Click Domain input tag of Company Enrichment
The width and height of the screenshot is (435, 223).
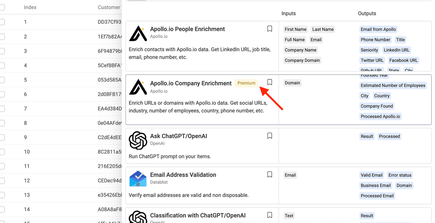pyautogui.click(x=292, y=83)
